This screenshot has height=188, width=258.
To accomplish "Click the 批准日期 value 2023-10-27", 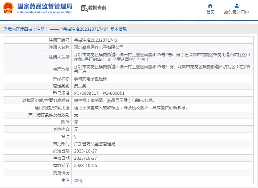I will point(86,151).
